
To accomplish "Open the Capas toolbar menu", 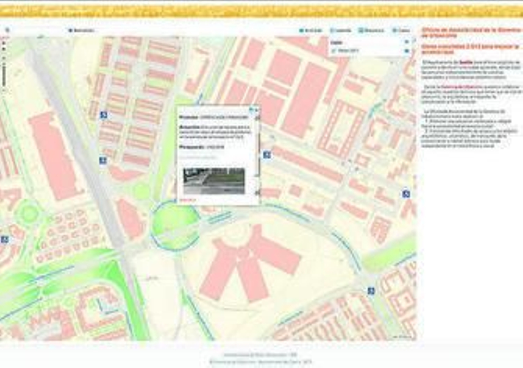I will (x=401, y=30).
